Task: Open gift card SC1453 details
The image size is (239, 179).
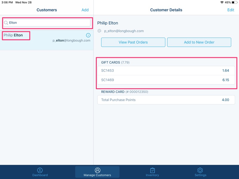Action: tap(166, 70)
